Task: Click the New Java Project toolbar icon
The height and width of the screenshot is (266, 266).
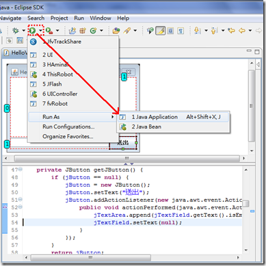Action: click(x=72, y=30)
